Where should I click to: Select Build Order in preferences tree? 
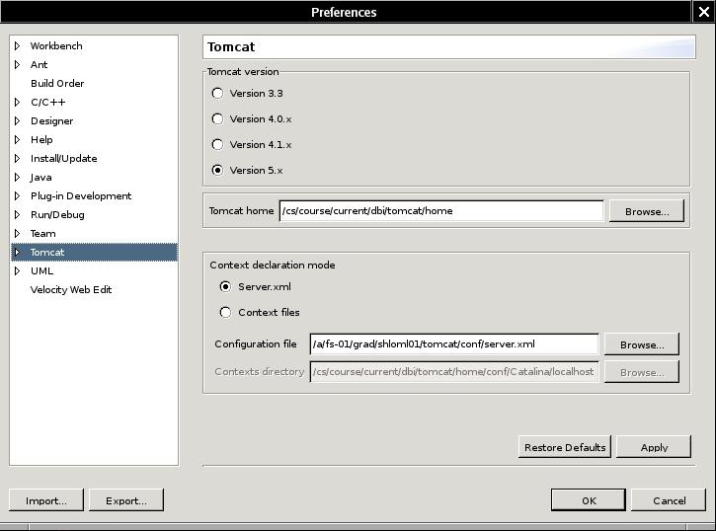(x=57, y=83)
